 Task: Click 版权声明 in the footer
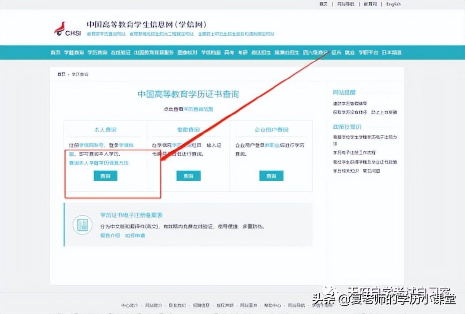tap(225, 305)
